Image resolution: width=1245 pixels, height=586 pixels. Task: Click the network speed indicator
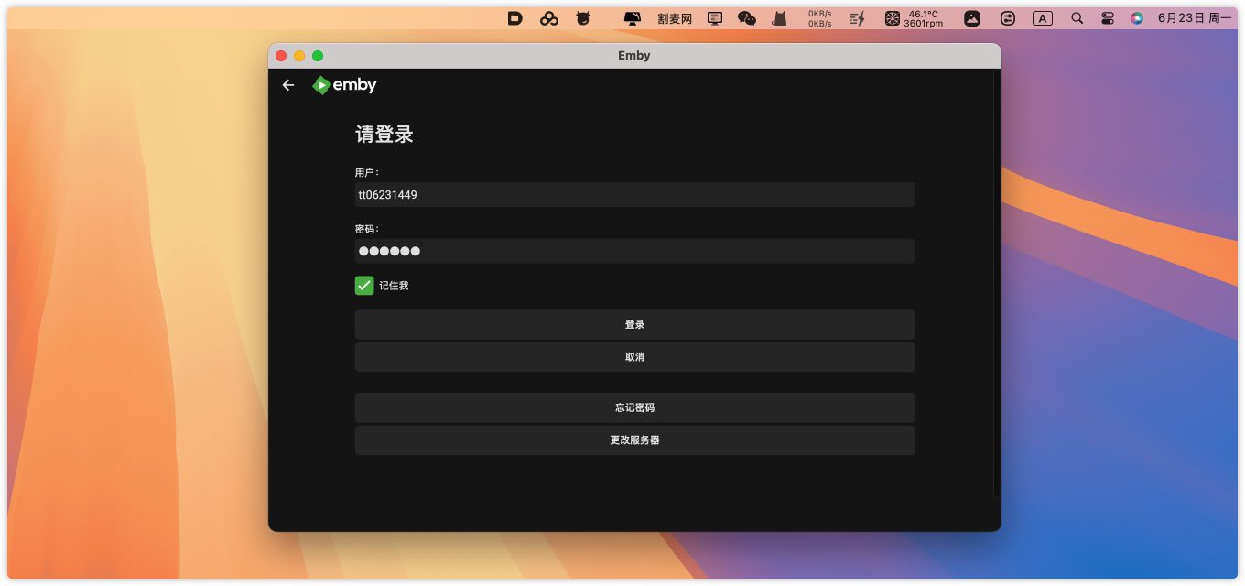(x=819, y=18)
